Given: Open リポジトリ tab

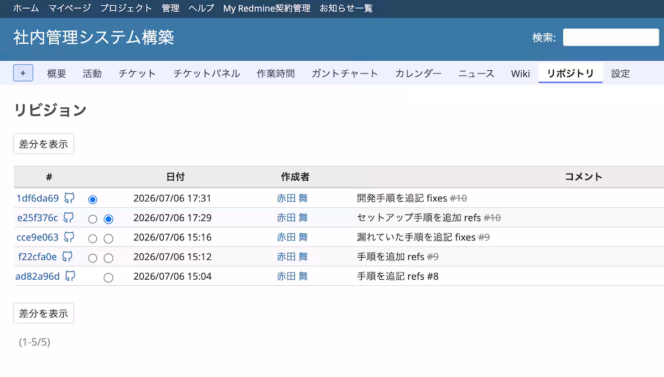Looking at the screenshot, I should pyautogui.click(x=570, y=74).
